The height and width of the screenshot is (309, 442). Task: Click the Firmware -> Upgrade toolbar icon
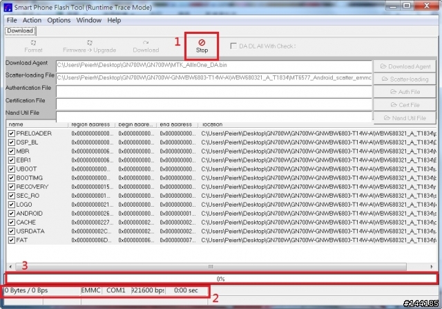[89, 46]
